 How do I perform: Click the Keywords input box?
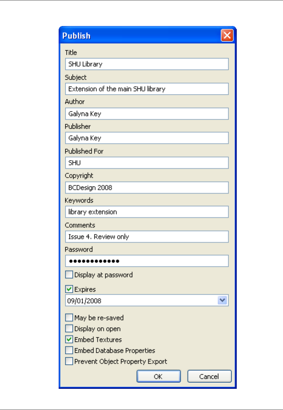[x=147, y=212]
